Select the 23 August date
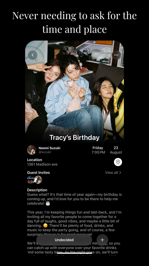 (116, 150)
